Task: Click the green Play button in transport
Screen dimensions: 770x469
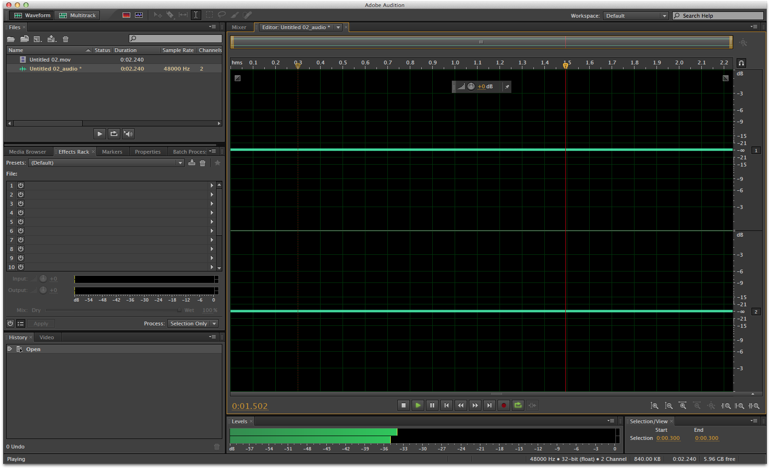Action: pos(418,406)
